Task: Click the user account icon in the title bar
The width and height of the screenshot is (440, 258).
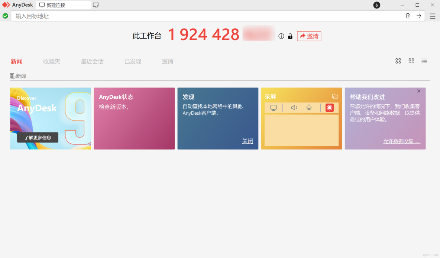Action: click(x=376, y=5)
